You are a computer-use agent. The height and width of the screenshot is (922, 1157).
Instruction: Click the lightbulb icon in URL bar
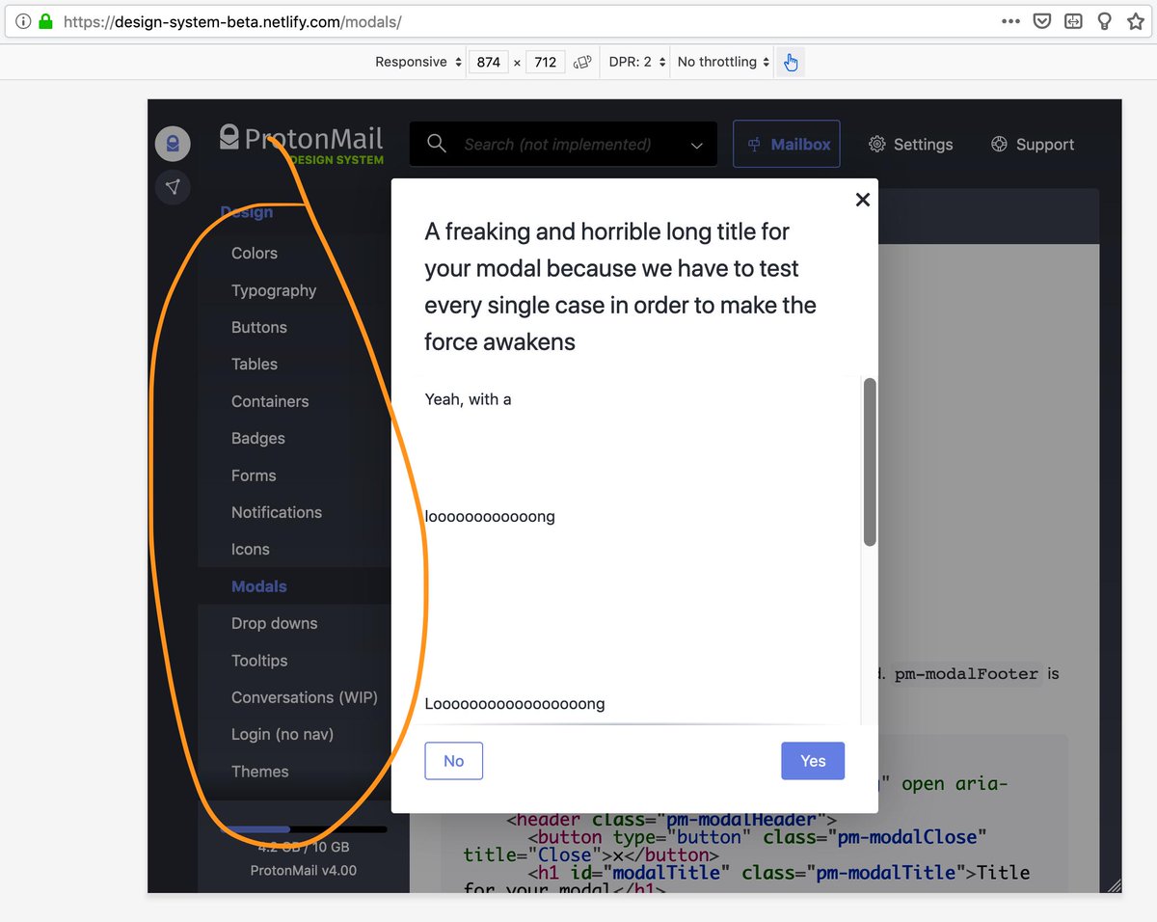pos(1105,20)
